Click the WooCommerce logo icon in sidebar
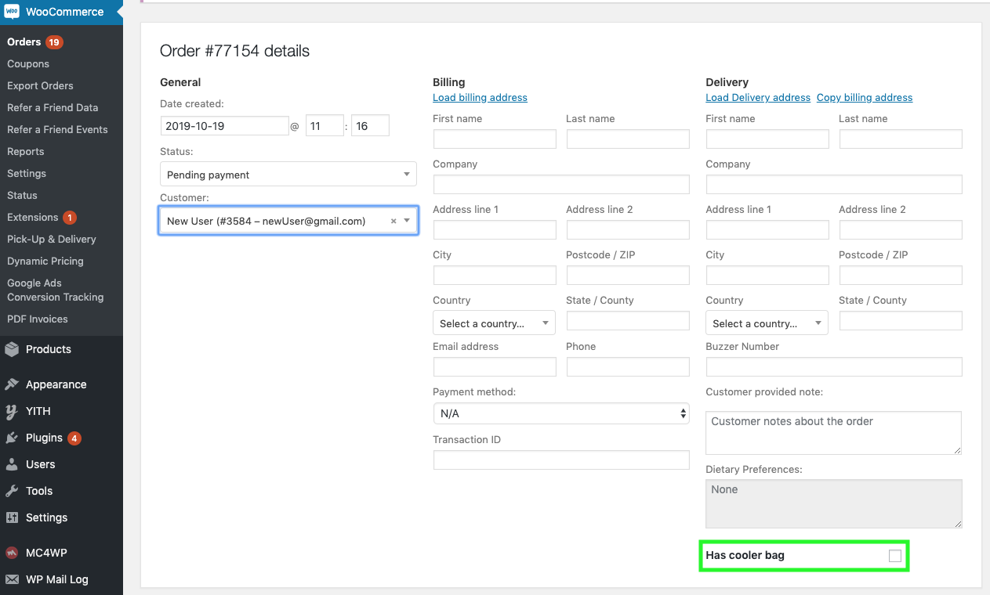The width and height of the screenshot is (990, 595). [12, 12]
